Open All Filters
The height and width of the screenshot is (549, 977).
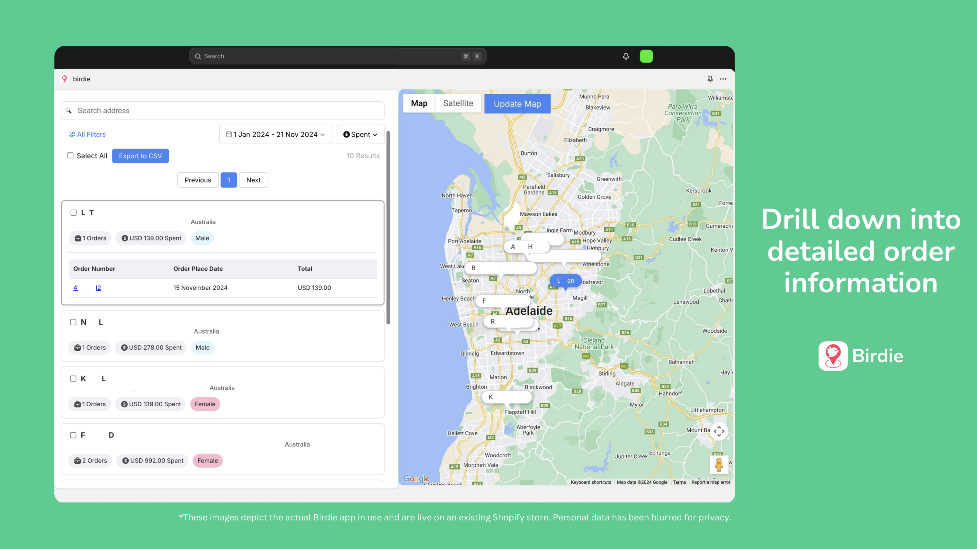pyautogui.click(x=87, y=134)
